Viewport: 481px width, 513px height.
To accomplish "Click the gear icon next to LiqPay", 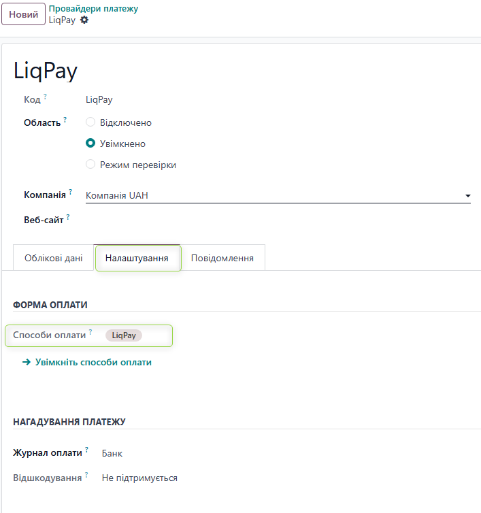I will (84, 20).
